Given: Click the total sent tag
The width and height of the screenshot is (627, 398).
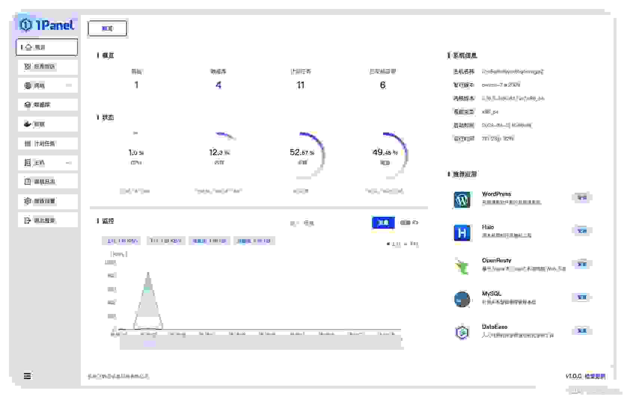Looking at the screenshot, I should pos(209,241).
